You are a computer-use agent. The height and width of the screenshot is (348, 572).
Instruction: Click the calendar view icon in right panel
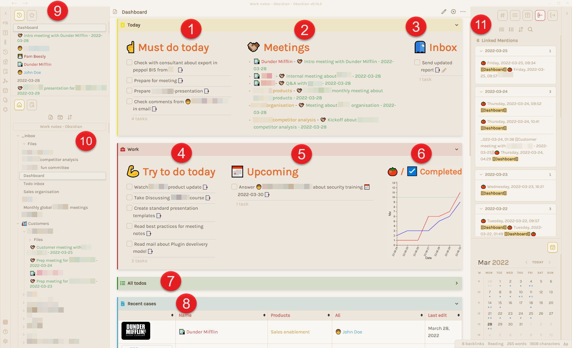click(552, 248)
